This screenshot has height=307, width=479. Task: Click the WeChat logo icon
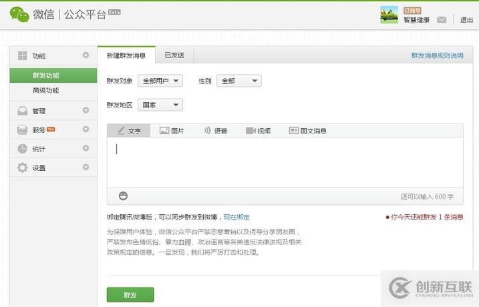pyautogui.click(x=19, y=14)
